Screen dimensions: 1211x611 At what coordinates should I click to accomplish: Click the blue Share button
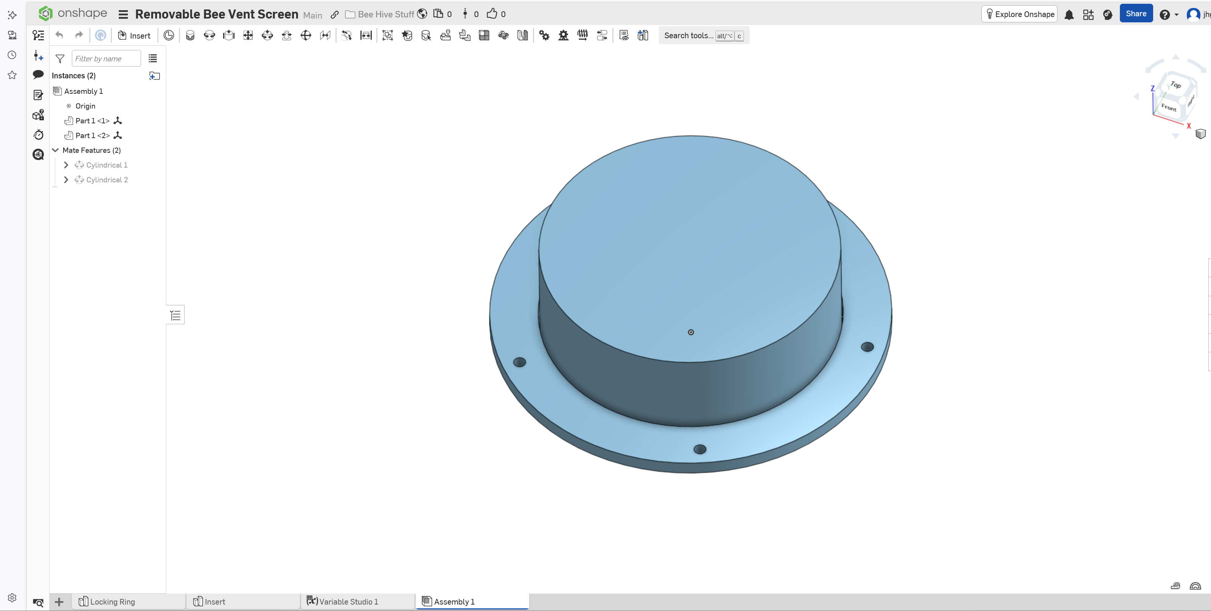point(1135,14)
